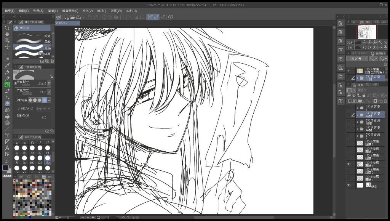This screenshot has width=390, height=221.
Task: Open the dropdown arrow beside the Save icon
Action: (x=83, y=17)
